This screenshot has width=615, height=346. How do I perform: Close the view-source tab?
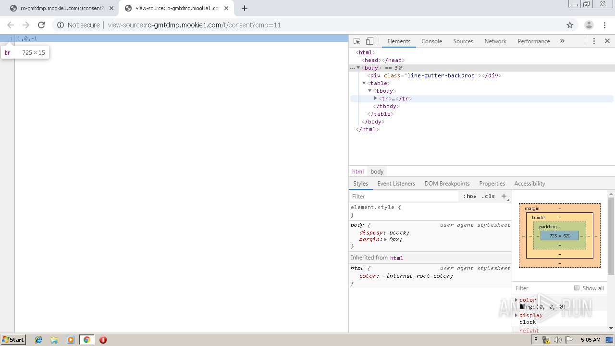point(226,8)
